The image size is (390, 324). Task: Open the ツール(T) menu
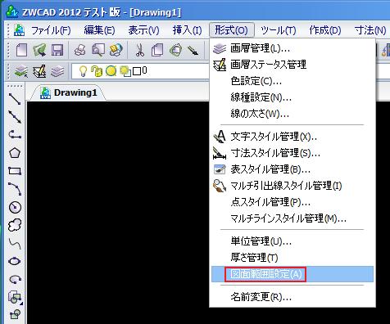click(279, 30)
